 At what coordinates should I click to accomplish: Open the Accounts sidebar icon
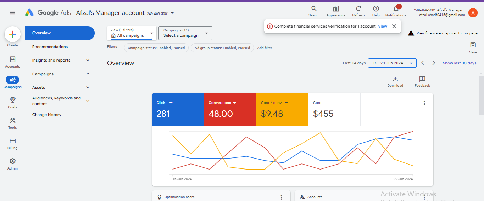(12, 59)
